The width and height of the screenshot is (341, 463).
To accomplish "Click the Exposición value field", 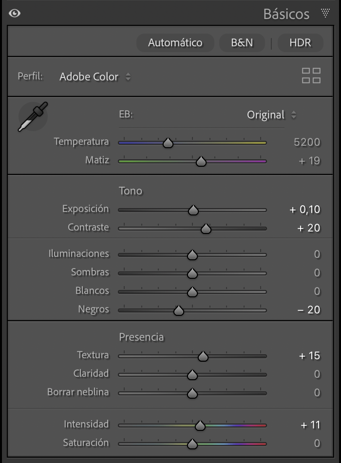I will (305, 210).
